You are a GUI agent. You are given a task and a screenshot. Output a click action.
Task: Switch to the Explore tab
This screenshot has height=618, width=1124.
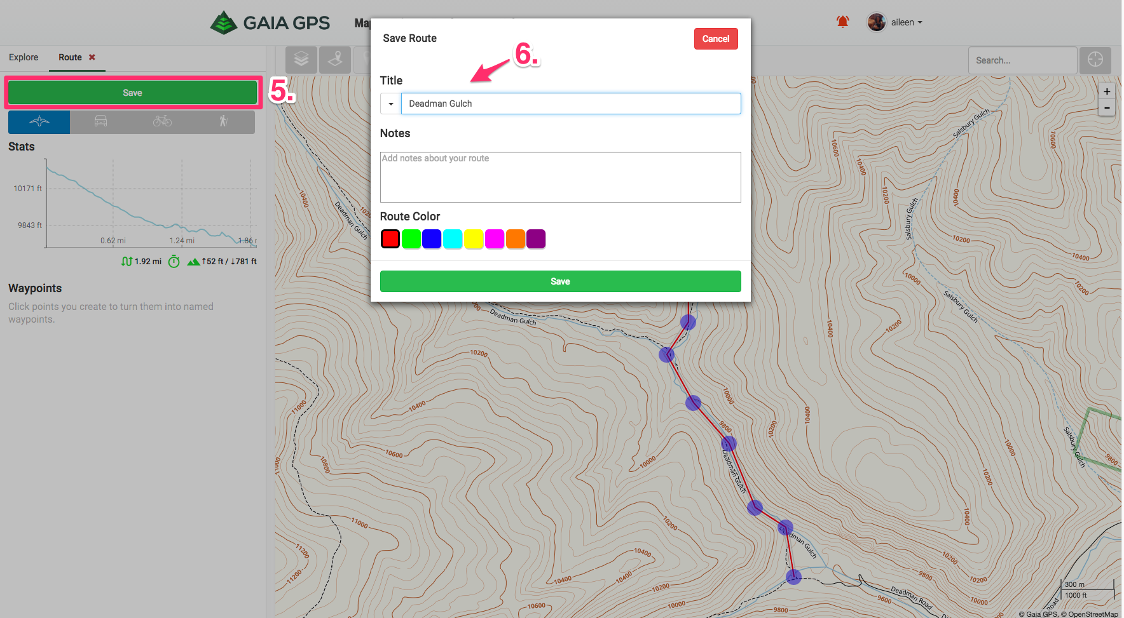(24, 57)
